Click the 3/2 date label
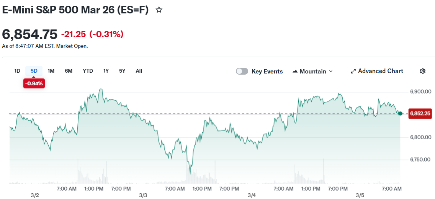Viewport: 435px width, 199px height. click(35, 196)
